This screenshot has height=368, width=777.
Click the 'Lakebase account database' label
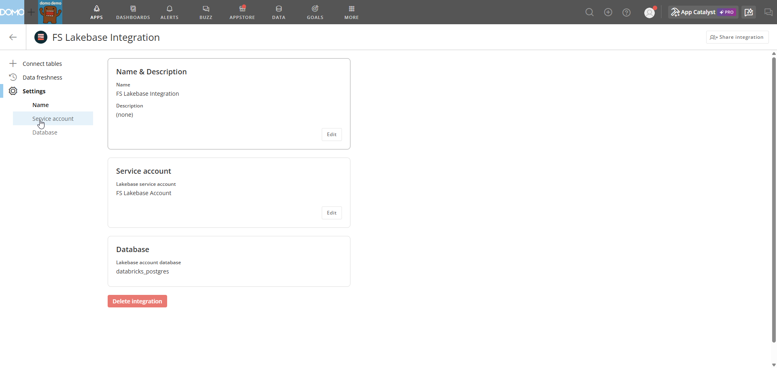click(149, 263)
